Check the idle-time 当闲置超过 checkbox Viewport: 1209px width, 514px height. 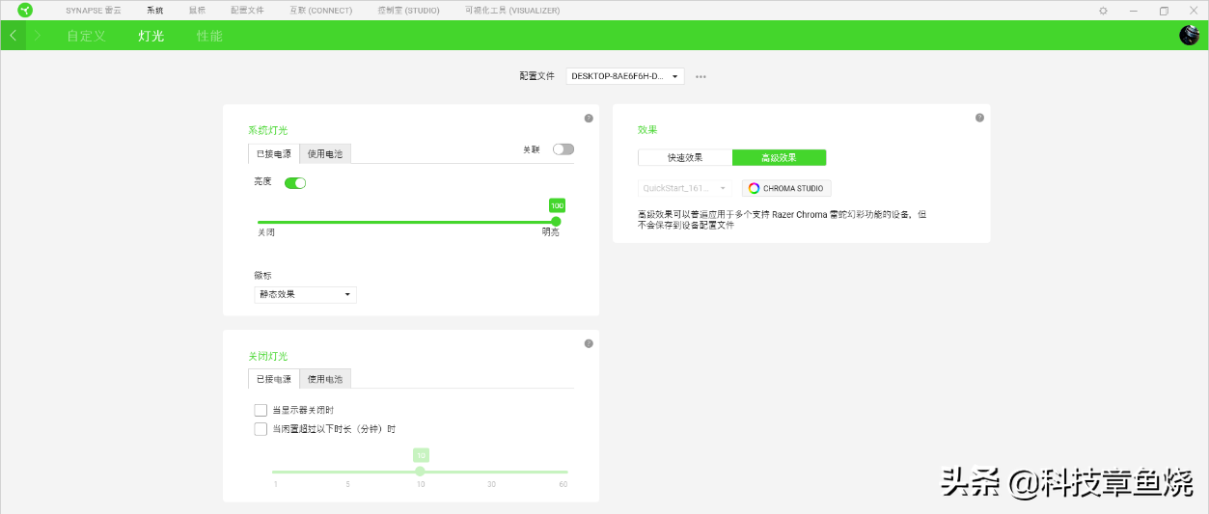tap(261, 429)
